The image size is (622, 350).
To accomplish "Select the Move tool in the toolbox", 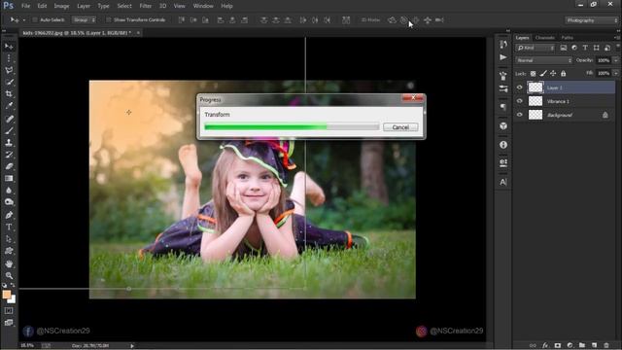I will (x=9, y=47).
